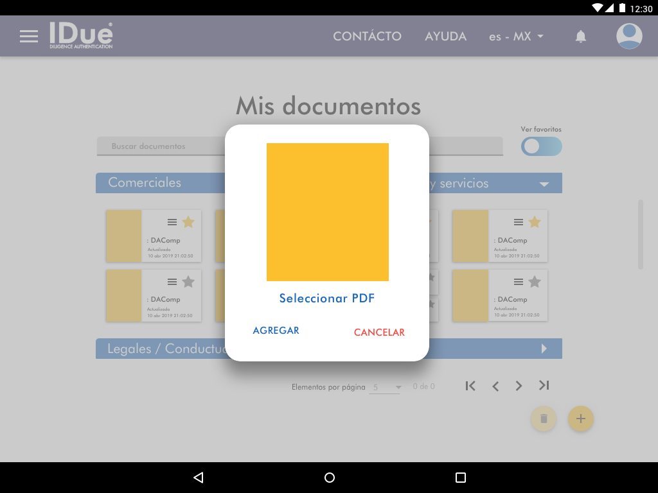Open the user profile avatar
This screenshot has width=658, height=493.
tap(629, 36)
